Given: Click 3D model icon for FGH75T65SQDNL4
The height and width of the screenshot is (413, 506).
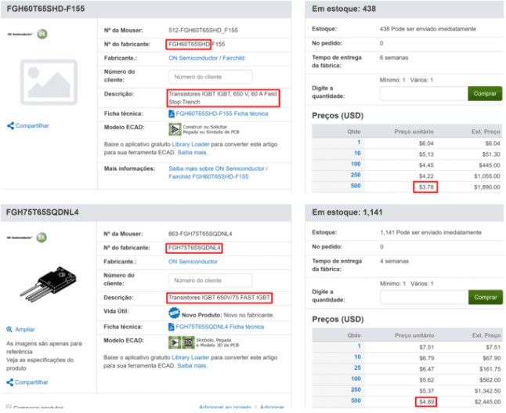Looking at the screenshot, I should (x=189, y=342).
